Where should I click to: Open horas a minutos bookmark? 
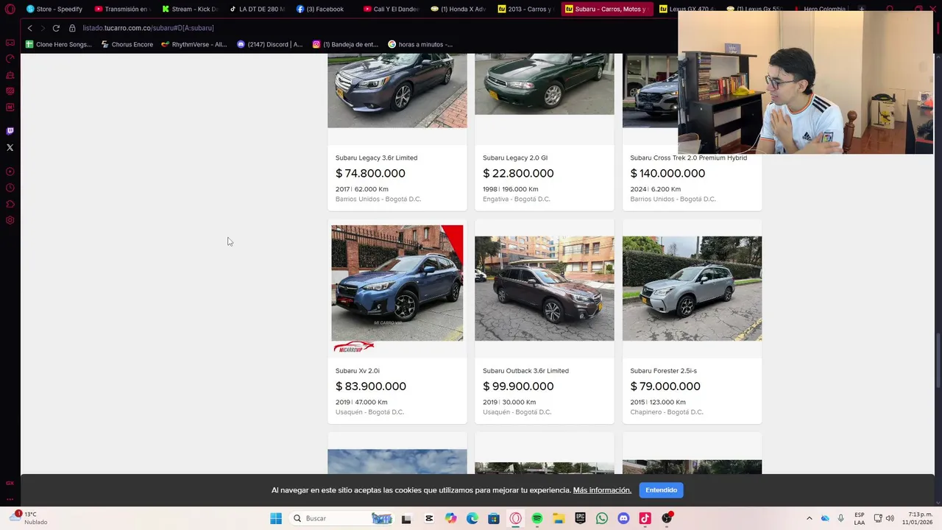420,44
